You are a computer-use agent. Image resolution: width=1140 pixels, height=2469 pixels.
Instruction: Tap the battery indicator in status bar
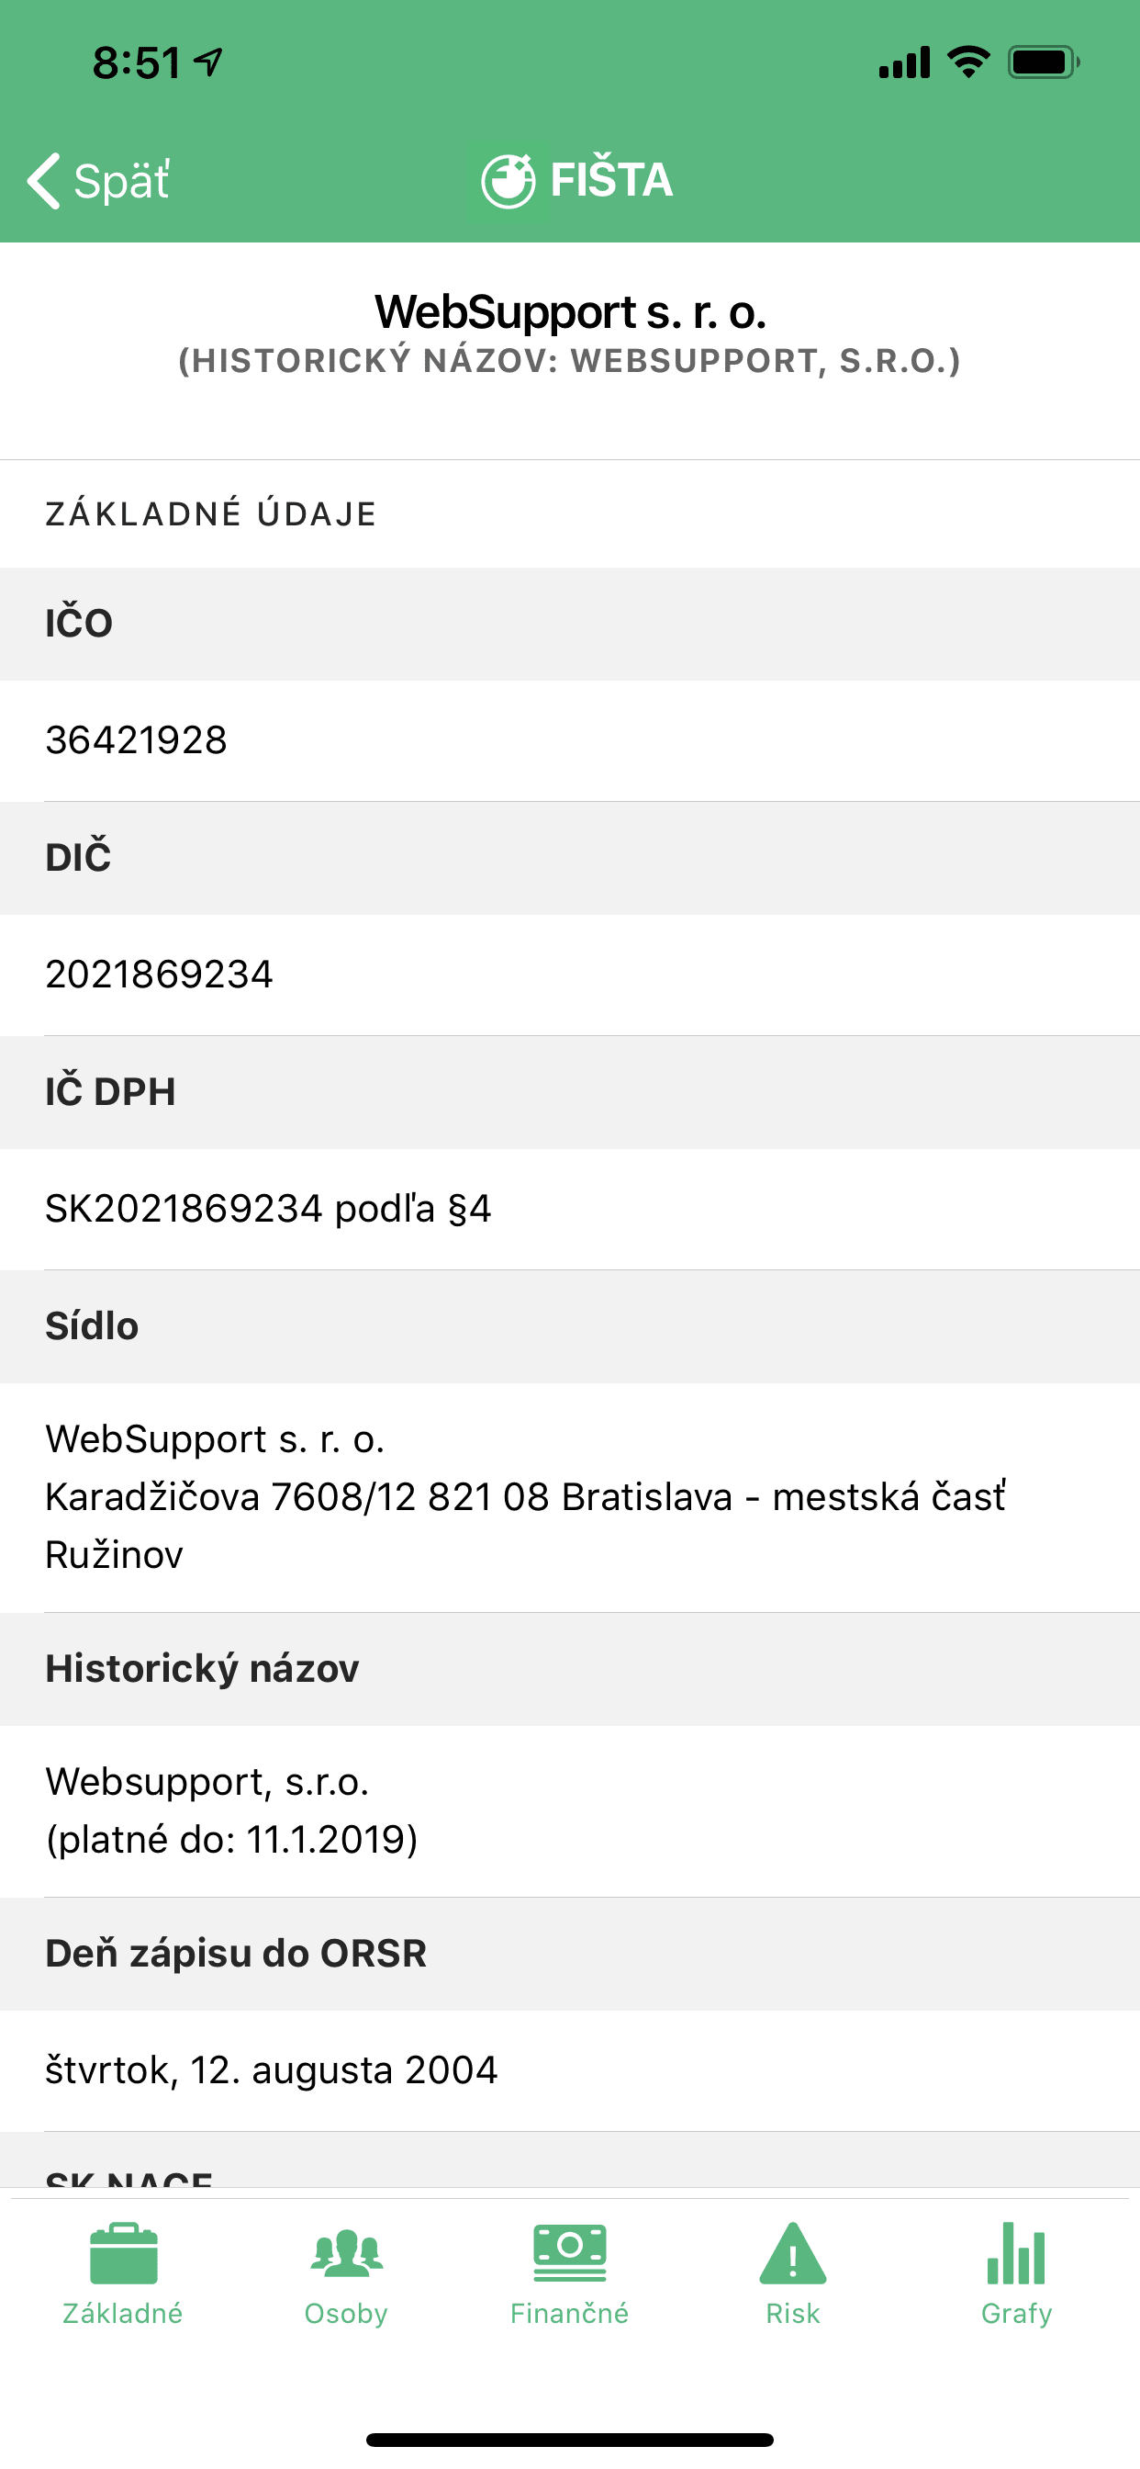coord(1045,62)
